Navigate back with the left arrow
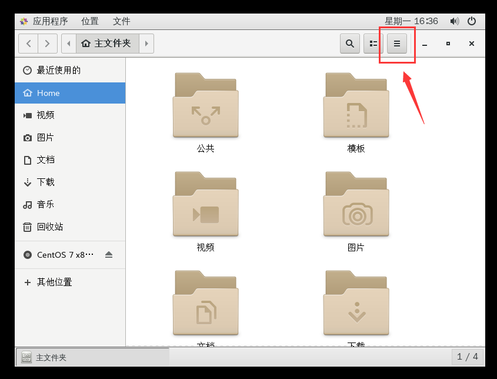This screenshot has height=379, width=497. pos(28,43)
